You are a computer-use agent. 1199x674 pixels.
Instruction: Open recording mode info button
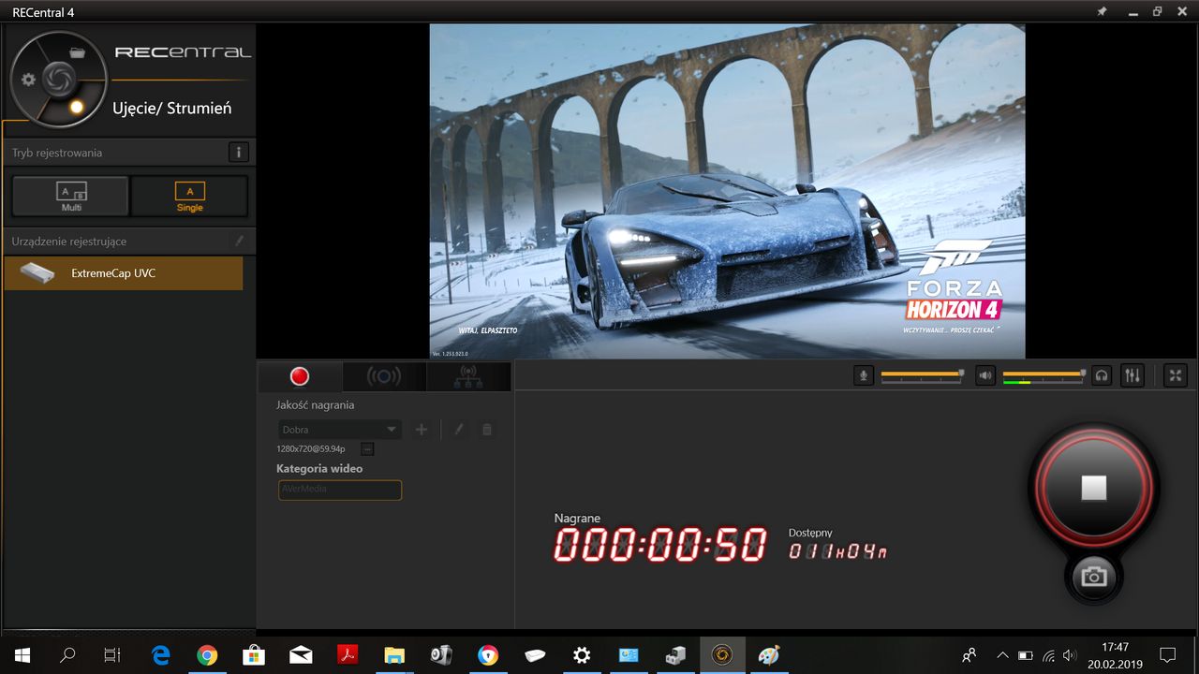(x=239, y=153)
